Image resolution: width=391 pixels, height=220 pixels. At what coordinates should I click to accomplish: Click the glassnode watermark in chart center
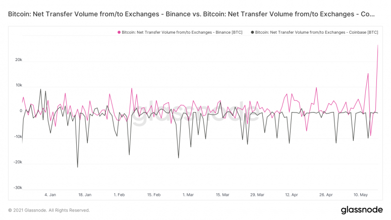[x=196, y=111]
